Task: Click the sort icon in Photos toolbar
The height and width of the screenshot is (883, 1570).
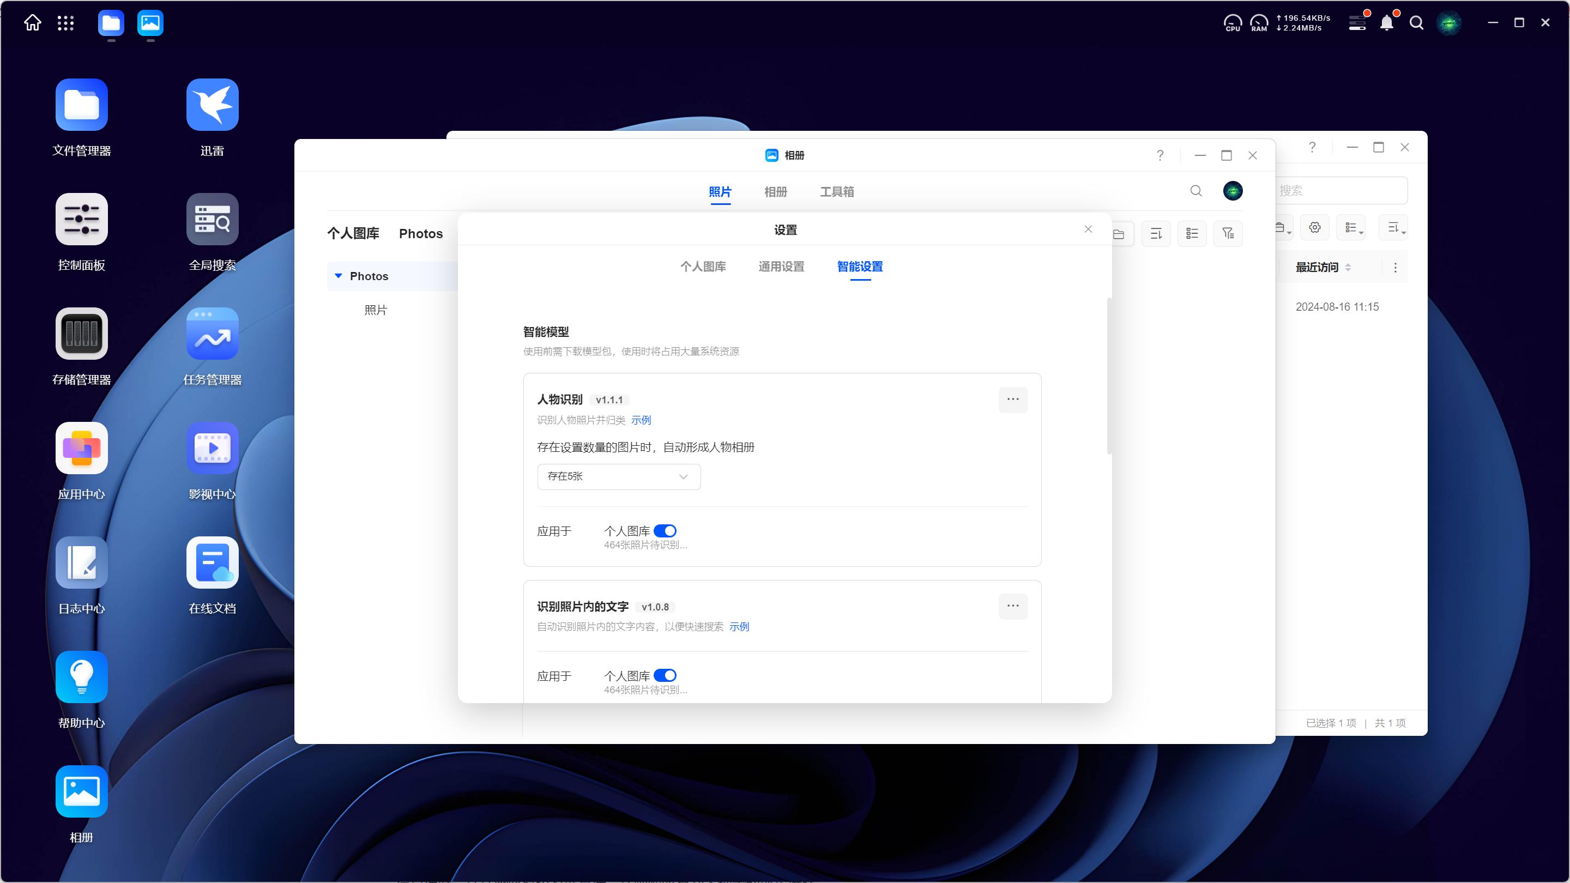Action: pos(1156,233)
